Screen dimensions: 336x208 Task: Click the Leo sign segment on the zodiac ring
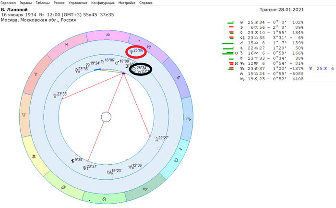[x=104, y=199]
